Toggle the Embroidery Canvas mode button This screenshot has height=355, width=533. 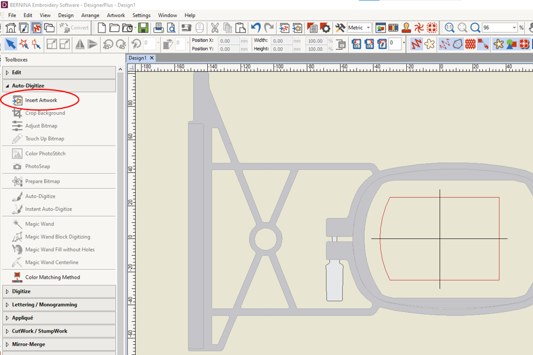[x=36, y=28]
